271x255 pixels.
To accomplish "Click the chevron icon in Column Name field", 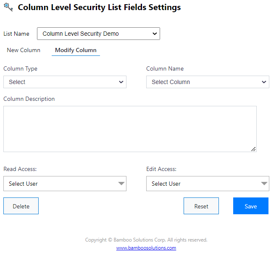I will pos(264,82).
